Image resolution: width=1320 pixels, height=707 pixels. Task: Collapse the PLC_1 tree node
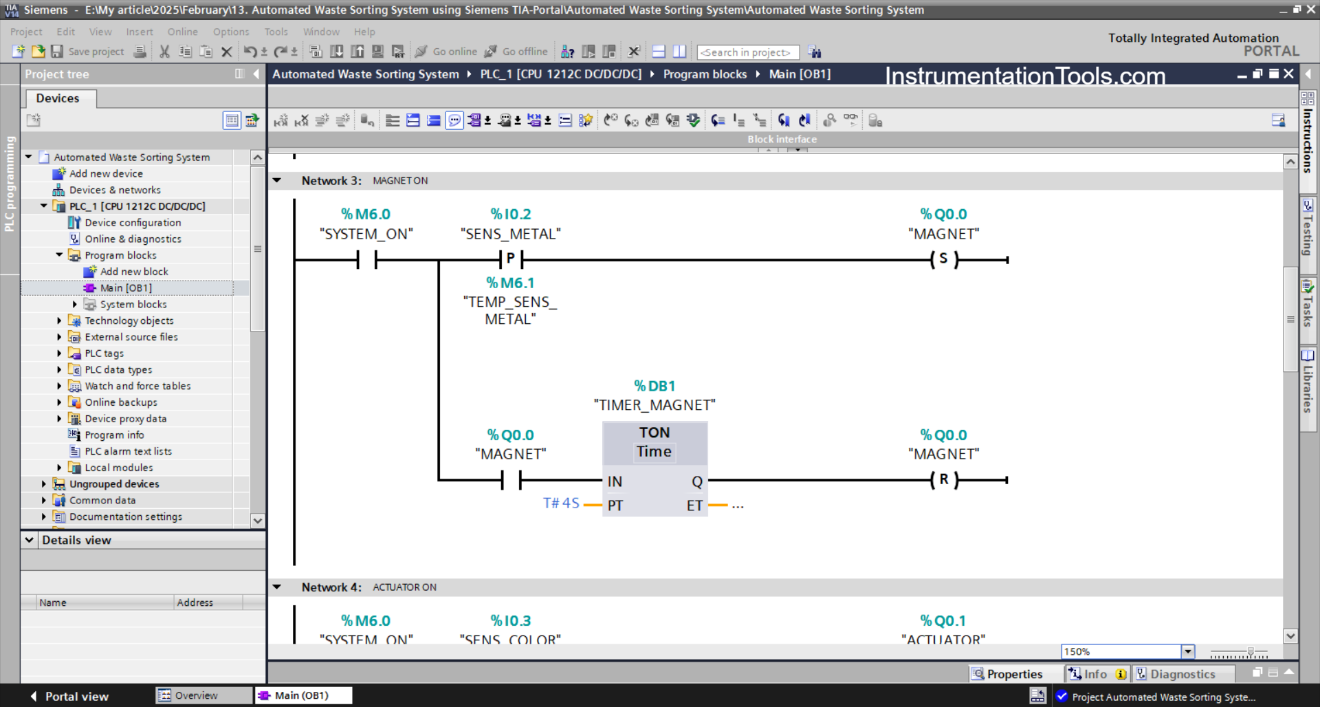[44, 206]
